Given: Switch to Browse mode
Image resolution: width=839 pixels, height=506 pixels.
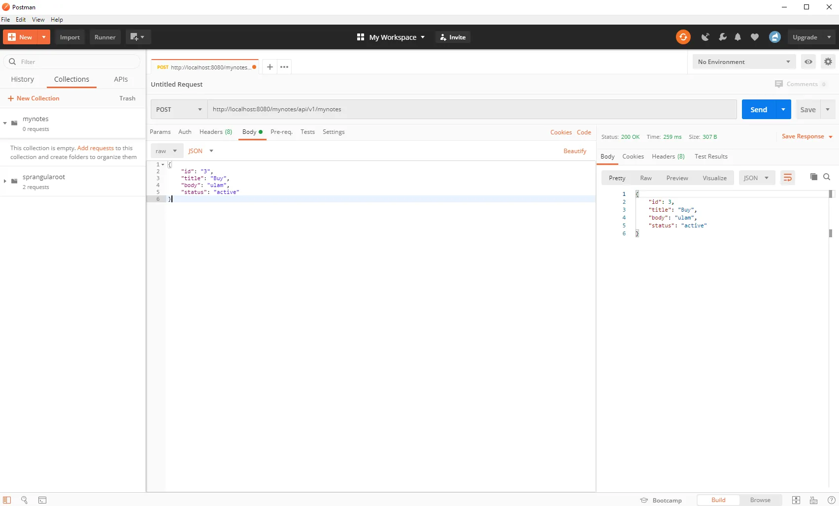Looking at the screenshot, I should click(x=760, y=500).
